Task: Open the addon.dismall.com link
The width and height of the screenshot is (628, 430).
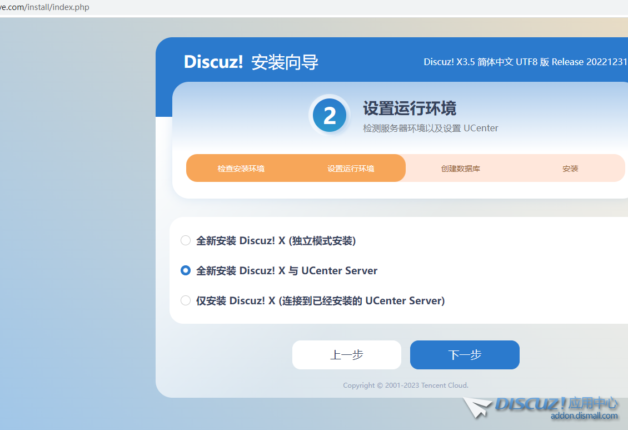Action: (584, 416)
